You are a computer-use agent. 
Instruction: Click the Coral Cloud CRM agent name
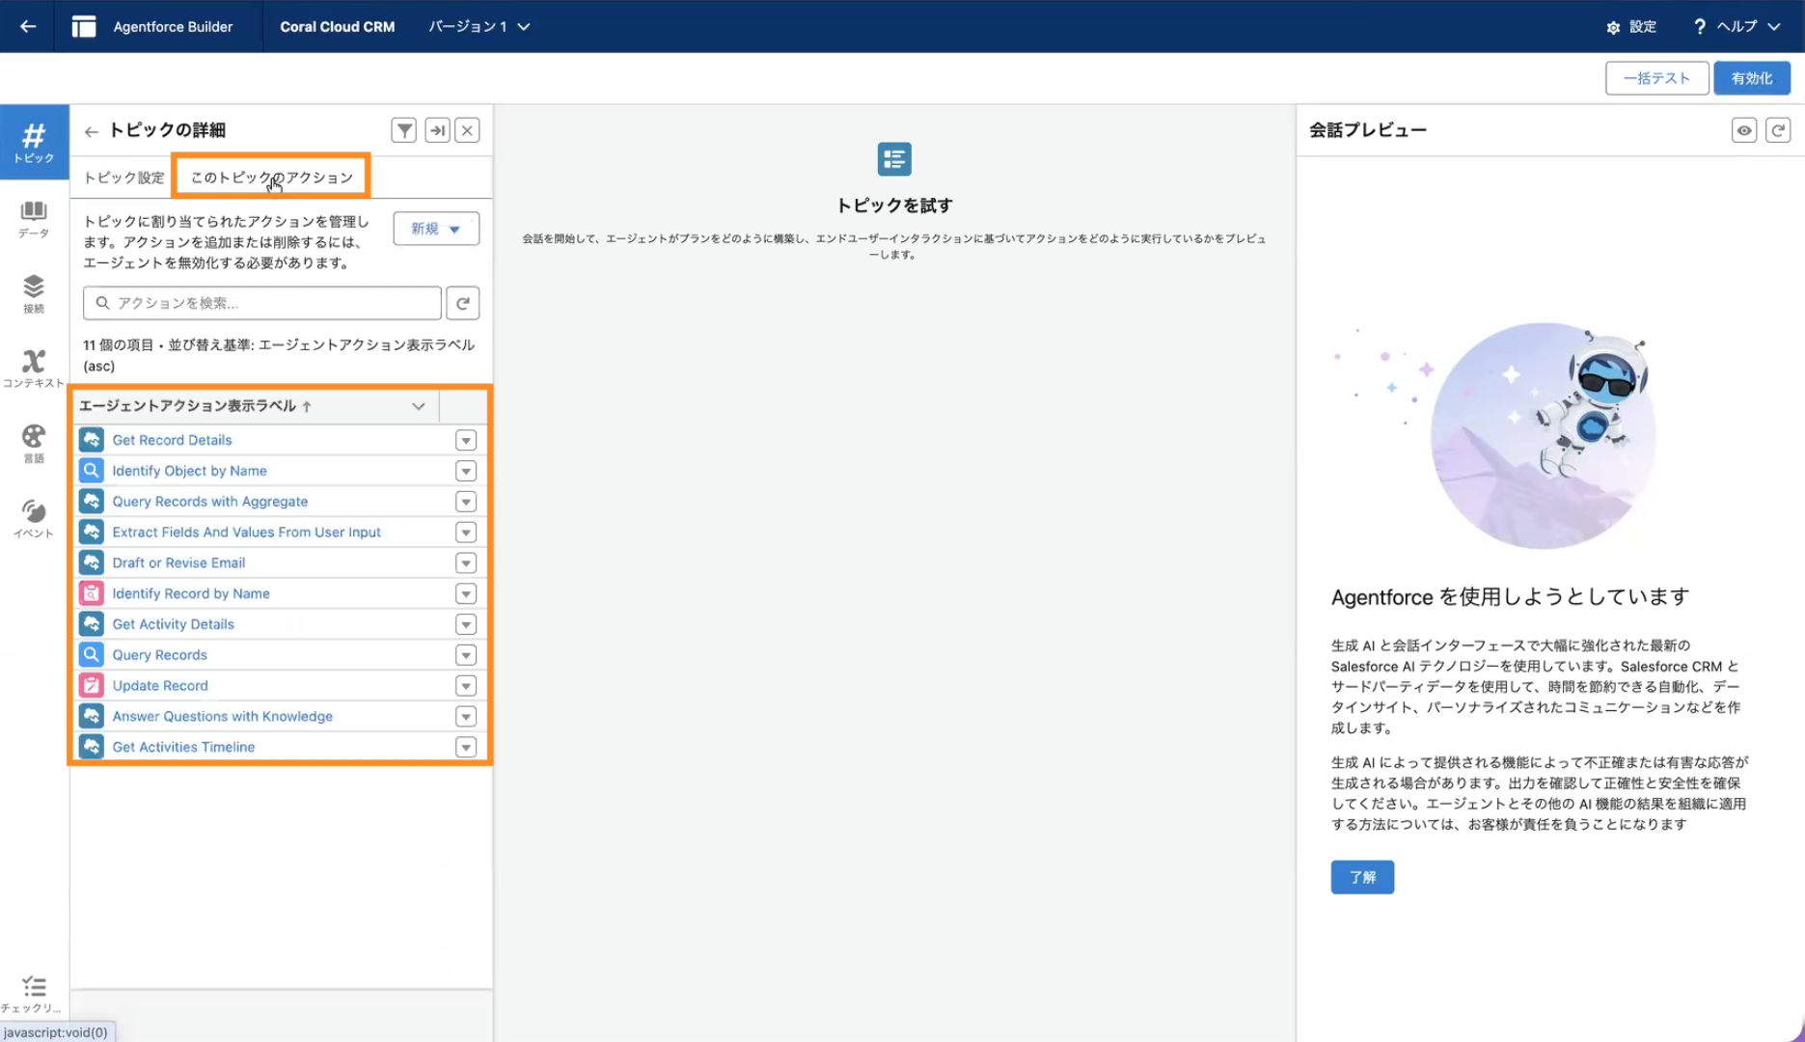[337, 27]
